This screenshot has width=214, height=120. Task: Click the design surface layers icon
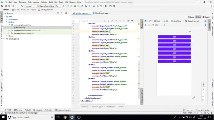pyautogui.click(x=146, y=21)
